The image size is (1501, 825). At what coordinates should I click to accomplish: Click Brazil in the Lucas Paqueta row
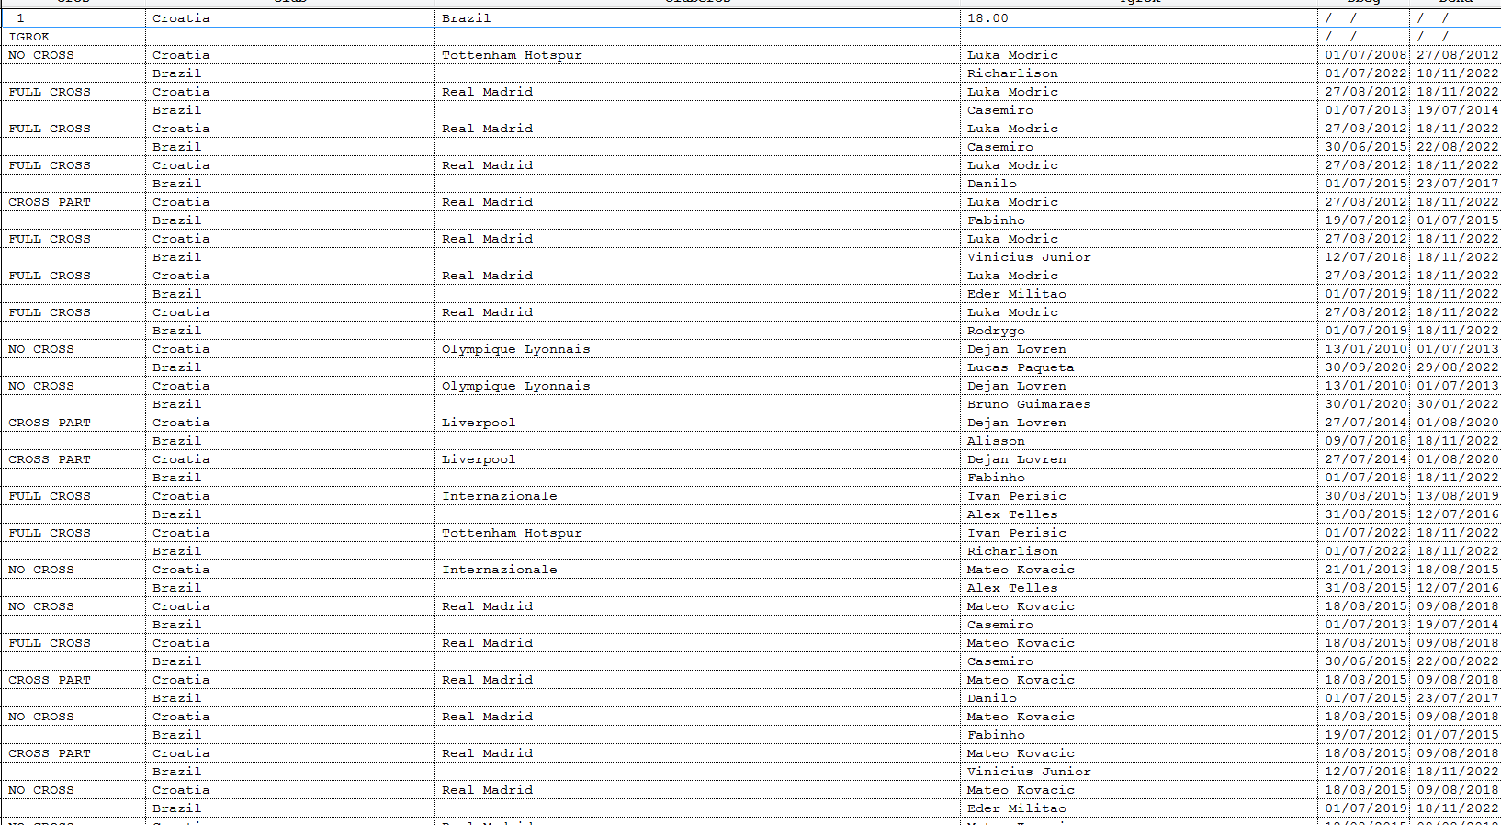point(176,367)
